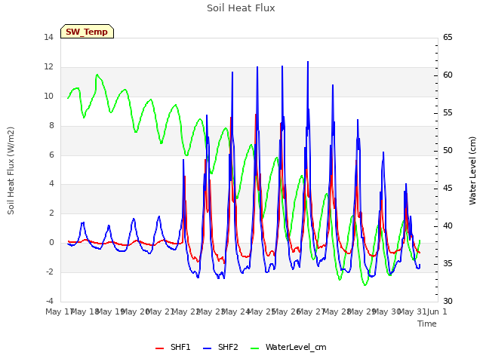This screenshot has width=483, height=362.
Task: Toggle the WaterLevel_cm legend entry
Action: pos(288,347)
